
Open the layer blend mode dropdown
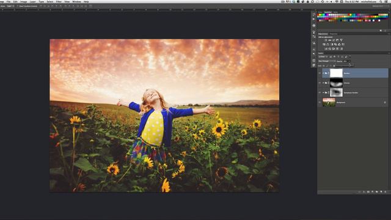[327, 61]
